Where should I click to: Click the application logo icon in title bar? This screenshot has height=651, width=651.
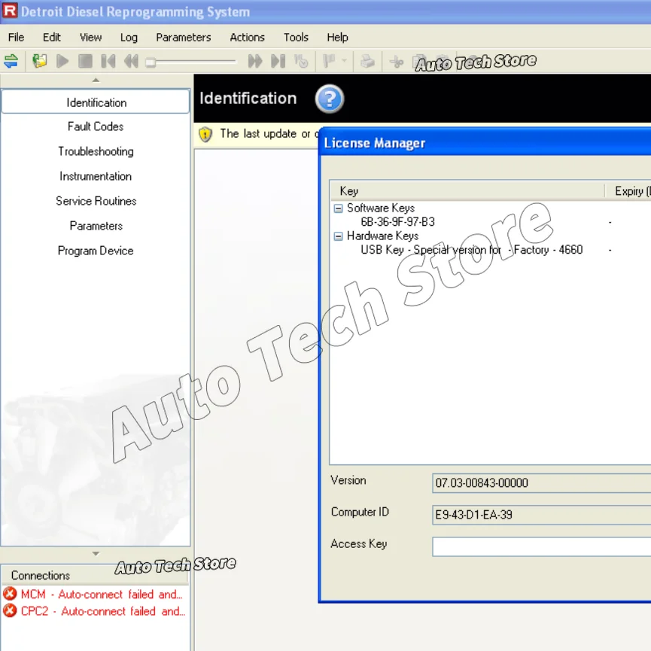(10, 11)
